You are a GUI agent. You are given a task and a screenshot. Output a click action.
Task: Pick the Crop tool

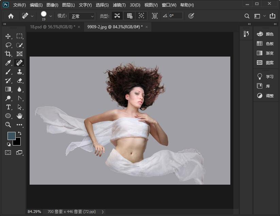tap(8, 54)
